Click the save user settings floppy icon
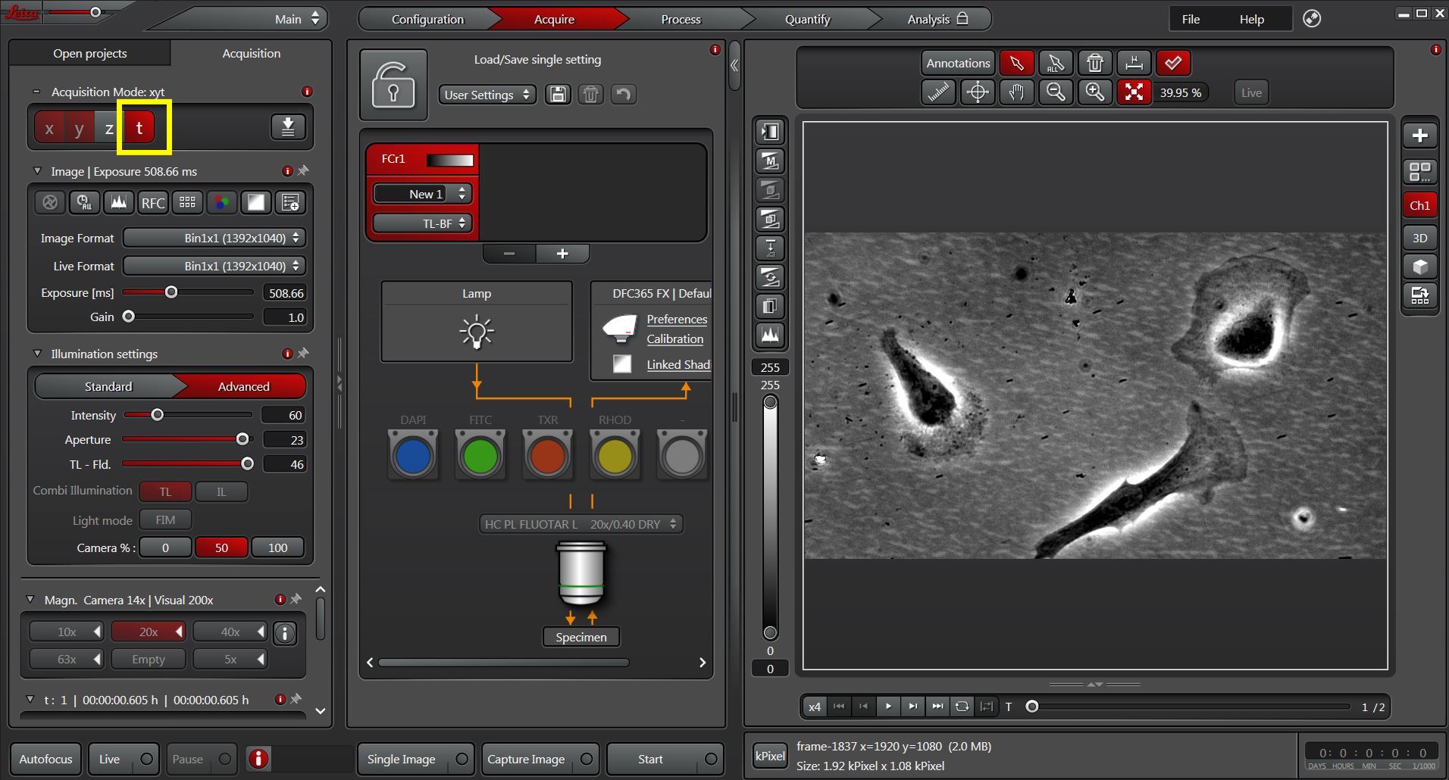This screenshot has width=1449, height=780. [558, 95]
